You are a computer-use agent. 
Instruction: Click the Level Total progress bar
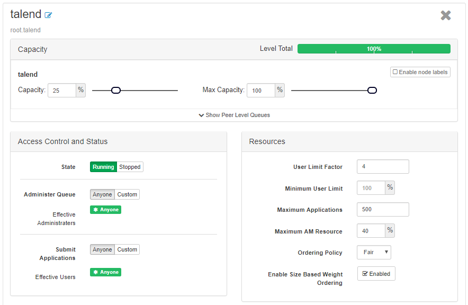374,49
